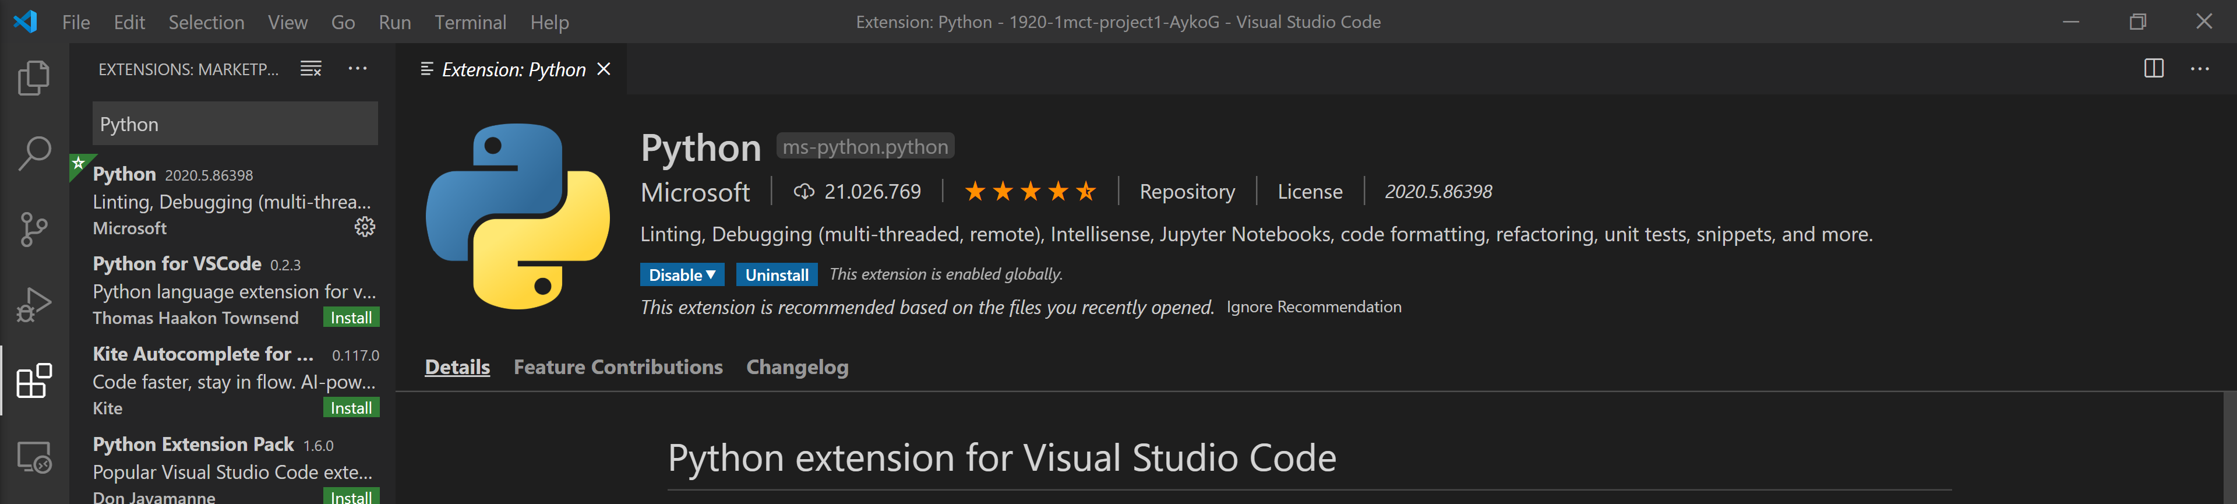Viewport: 2237px width, 504px height.
Task: Click version number 2020.5.86398 in header
Action: 1438,191
